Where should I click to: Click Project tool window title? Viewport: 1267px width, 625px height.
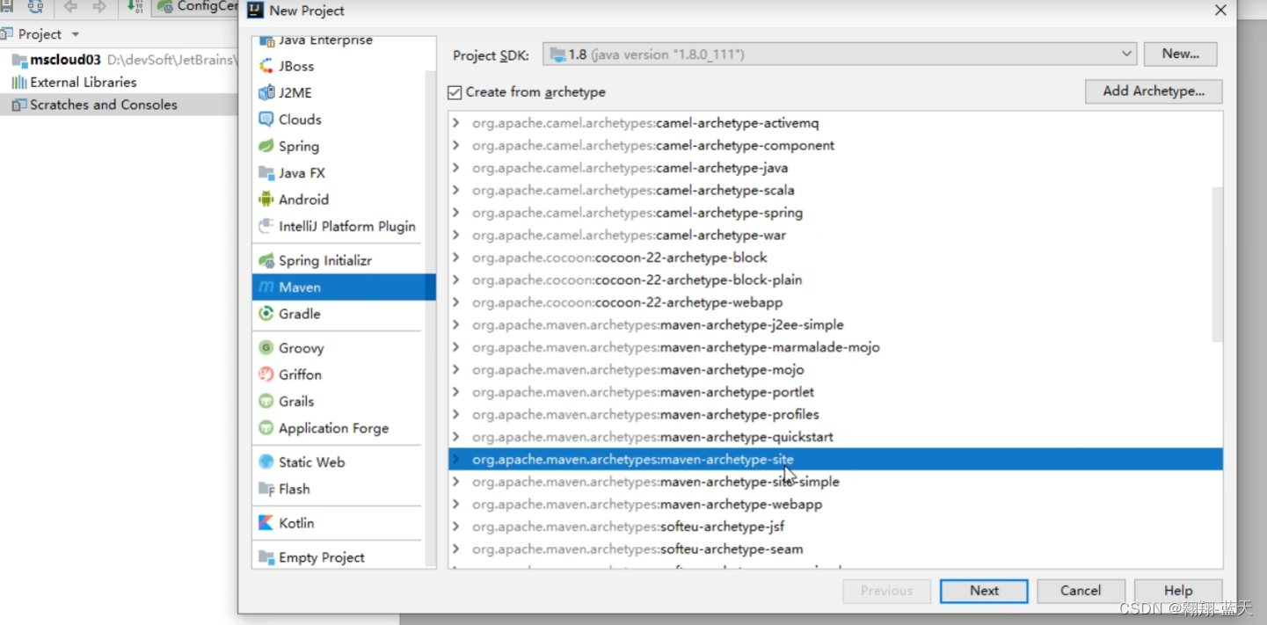[x=40, y=34]
